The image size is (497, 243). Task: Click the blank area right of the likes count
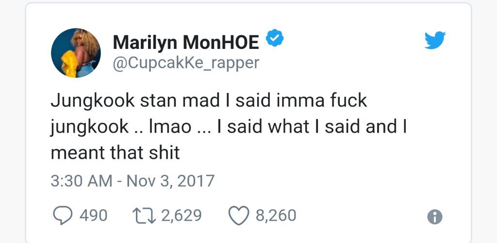pos(361,216)
